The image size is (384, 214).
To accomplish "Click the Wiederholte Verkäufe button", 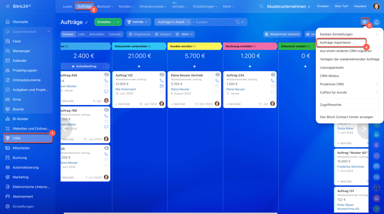I will [283, 34].
